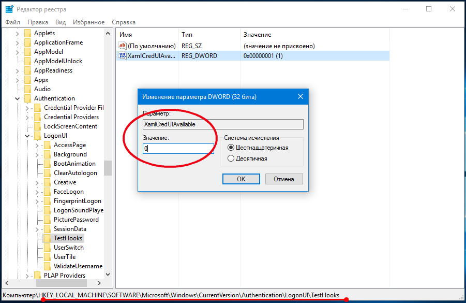Click the UserSwitch folder icon
Screen dimensions: 466x303
click(x=47, y=248)
